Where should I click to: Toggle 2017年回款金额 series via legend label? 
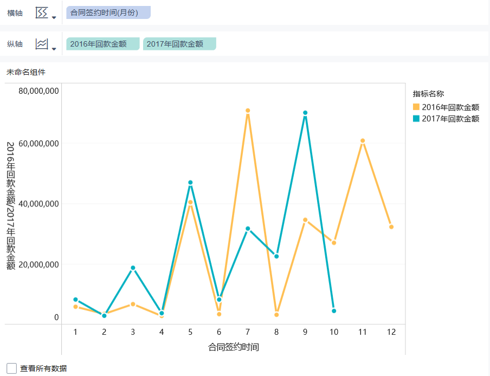pos(450,119)
